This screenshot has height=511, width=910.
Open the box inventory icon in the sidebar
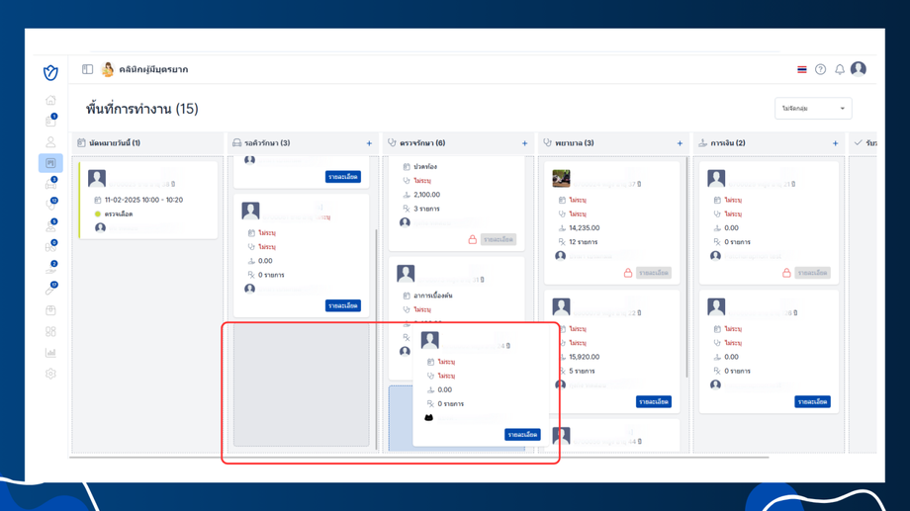pos(50,310)
